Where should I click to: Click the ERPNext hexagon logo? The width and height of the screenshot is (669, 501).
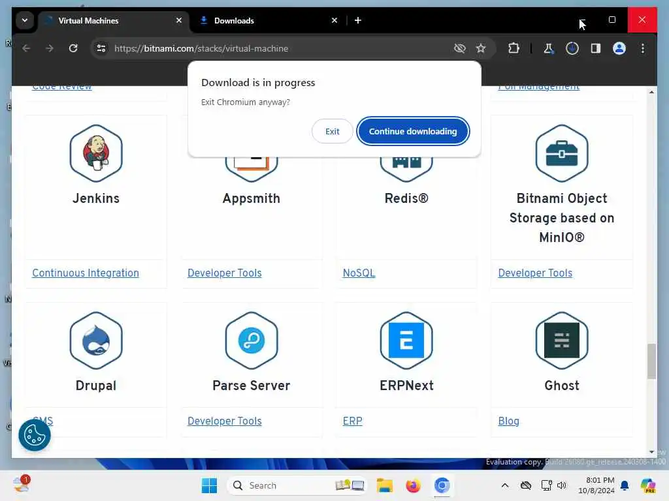(x=406, y=341)
